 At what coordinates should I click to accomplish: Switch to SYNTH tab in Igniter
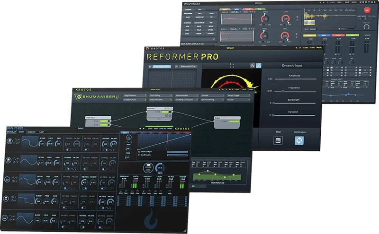(21, 132)
